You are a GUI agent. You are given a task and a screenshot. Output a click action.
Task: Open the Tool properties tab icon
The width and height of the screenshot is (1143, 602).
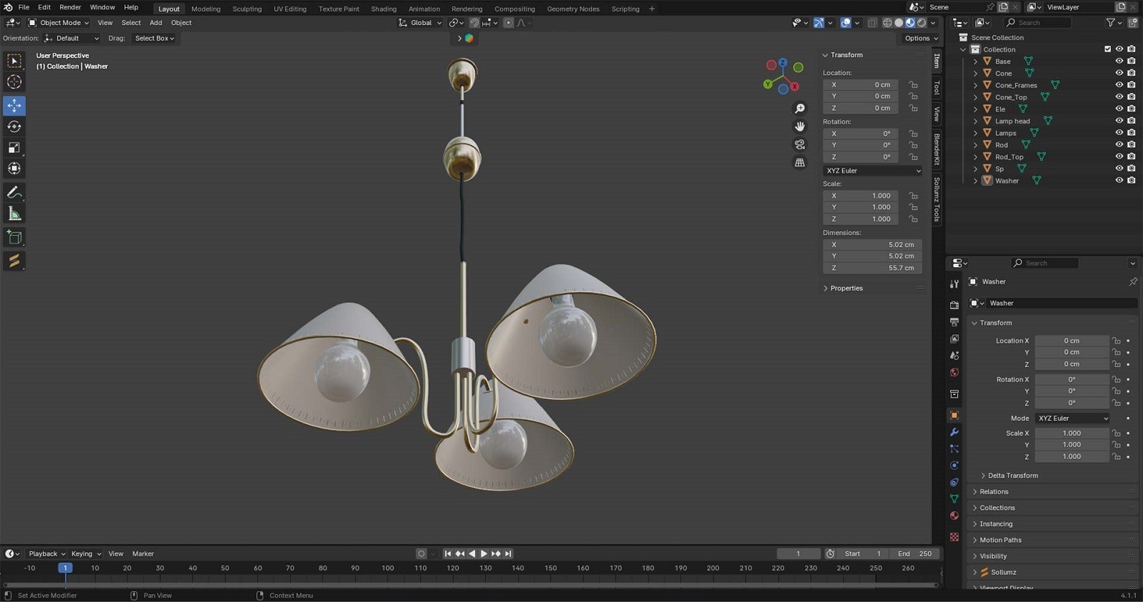(x=954, y=284)
